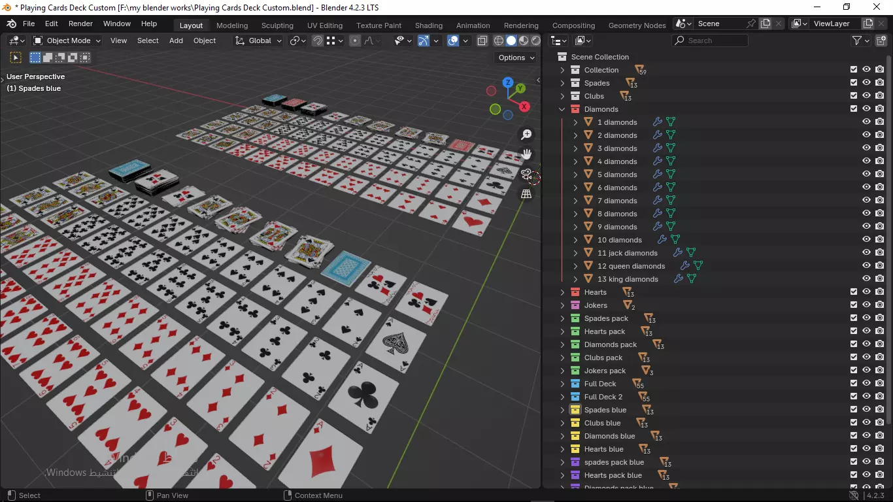This screenshot has height=502, width=893.
Task: Toggle viewport gizmos display
Action: pyautogui.click(x=424, y=41)
